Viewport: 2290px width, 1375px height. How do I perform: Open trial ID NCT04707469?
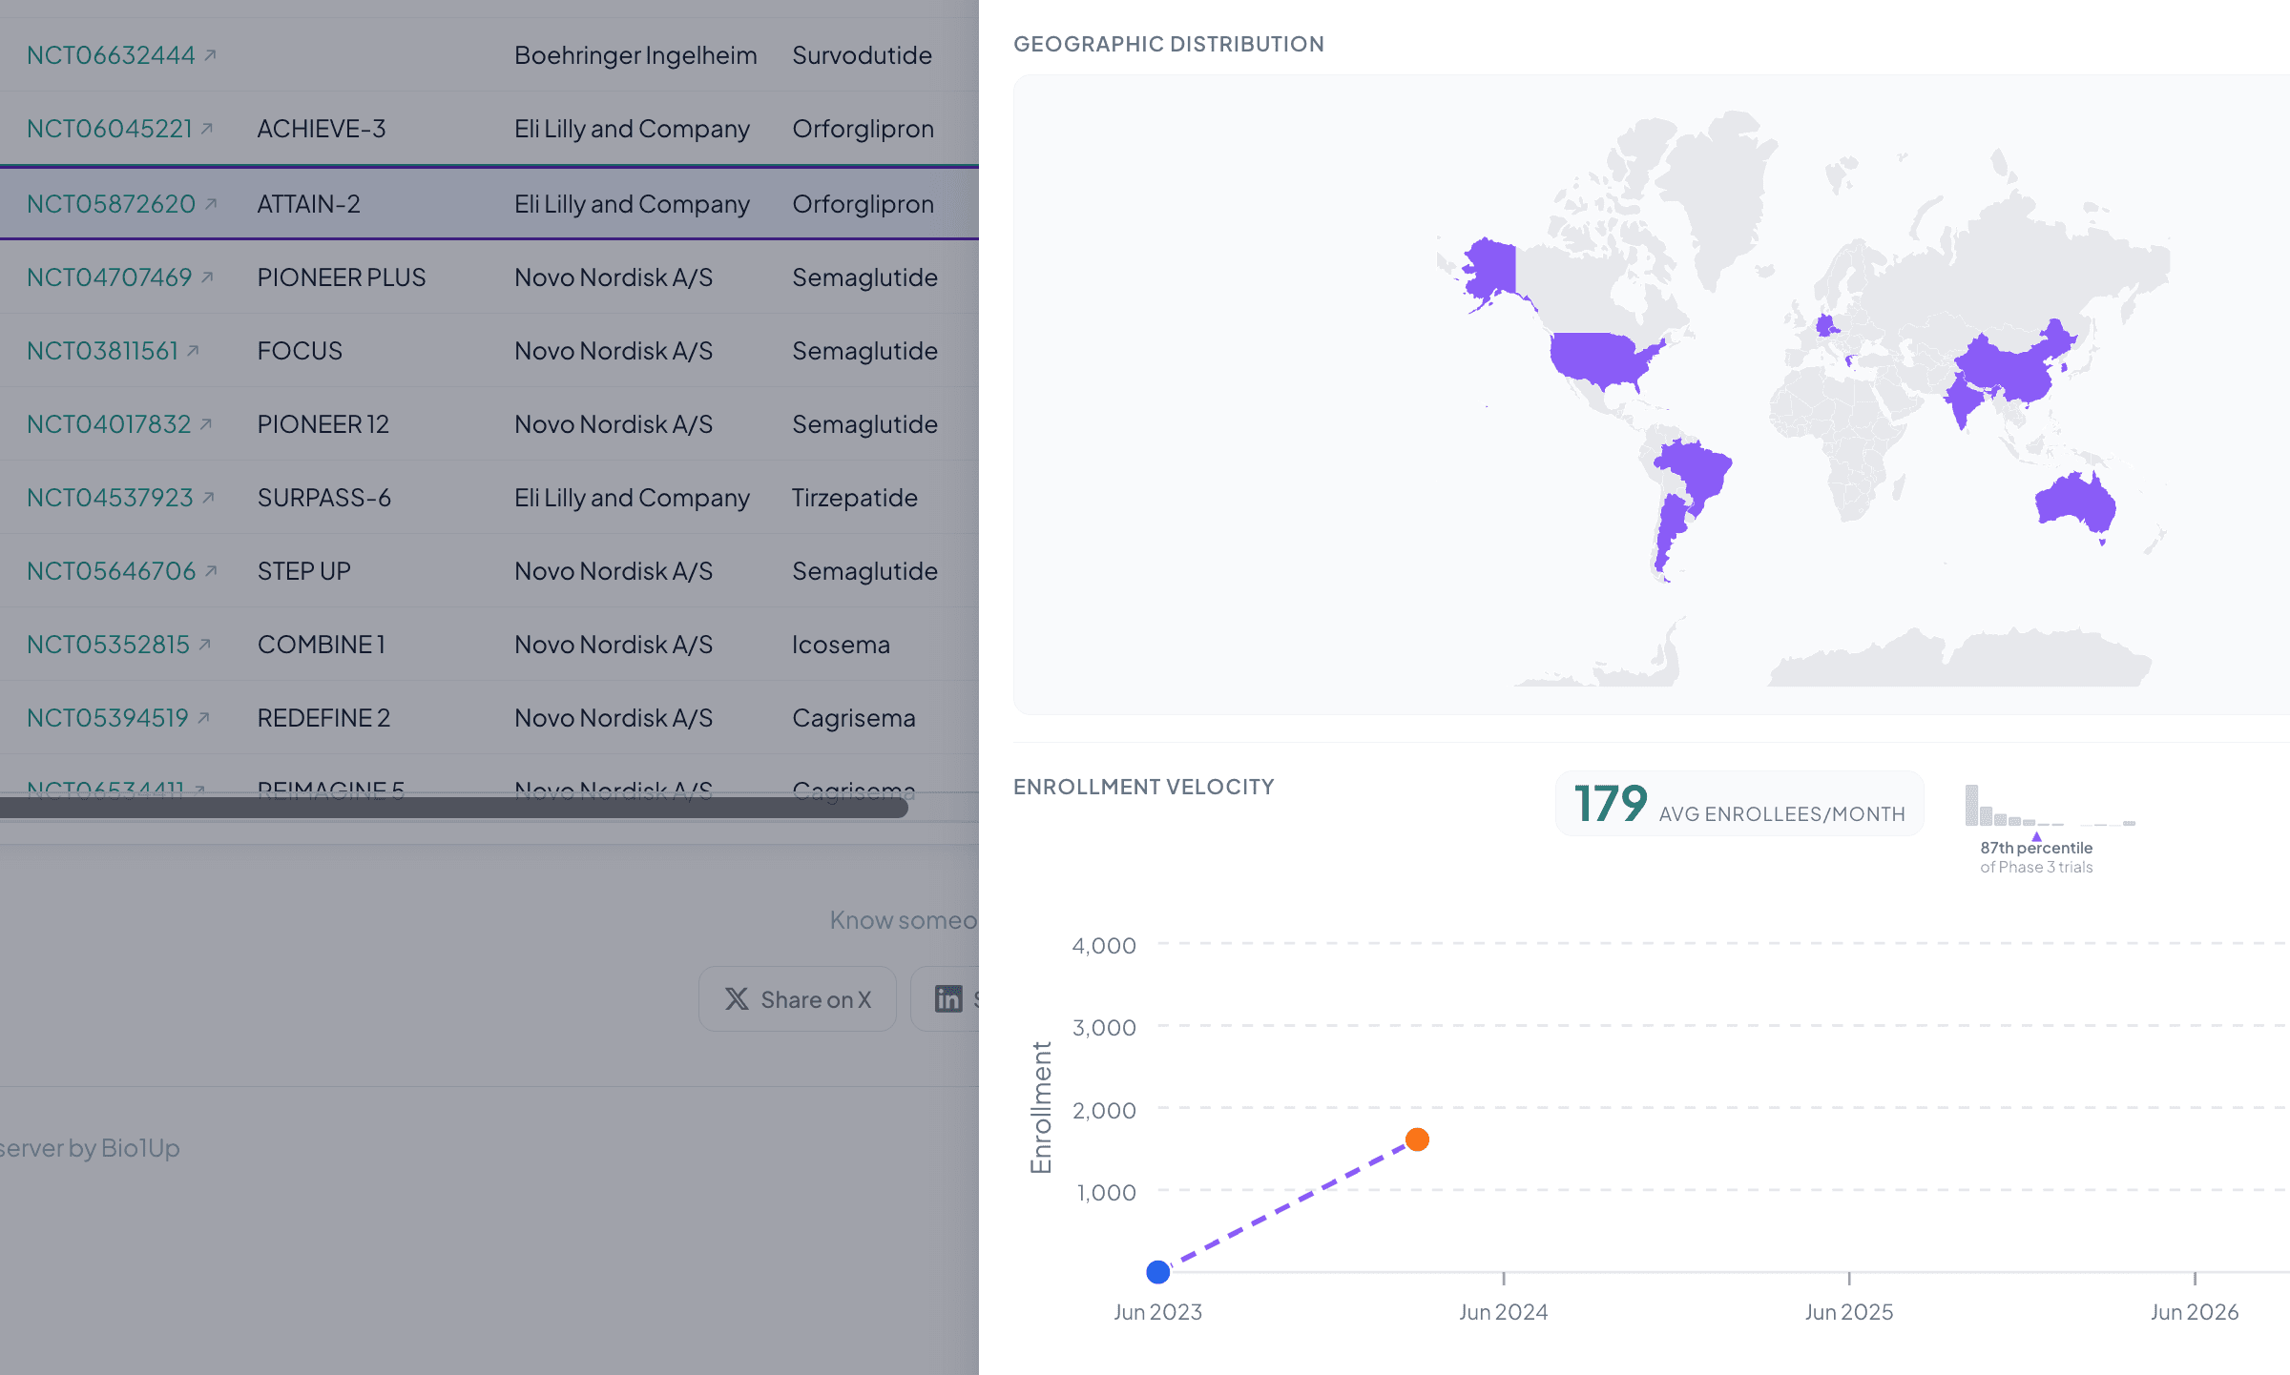click(110, 277)
